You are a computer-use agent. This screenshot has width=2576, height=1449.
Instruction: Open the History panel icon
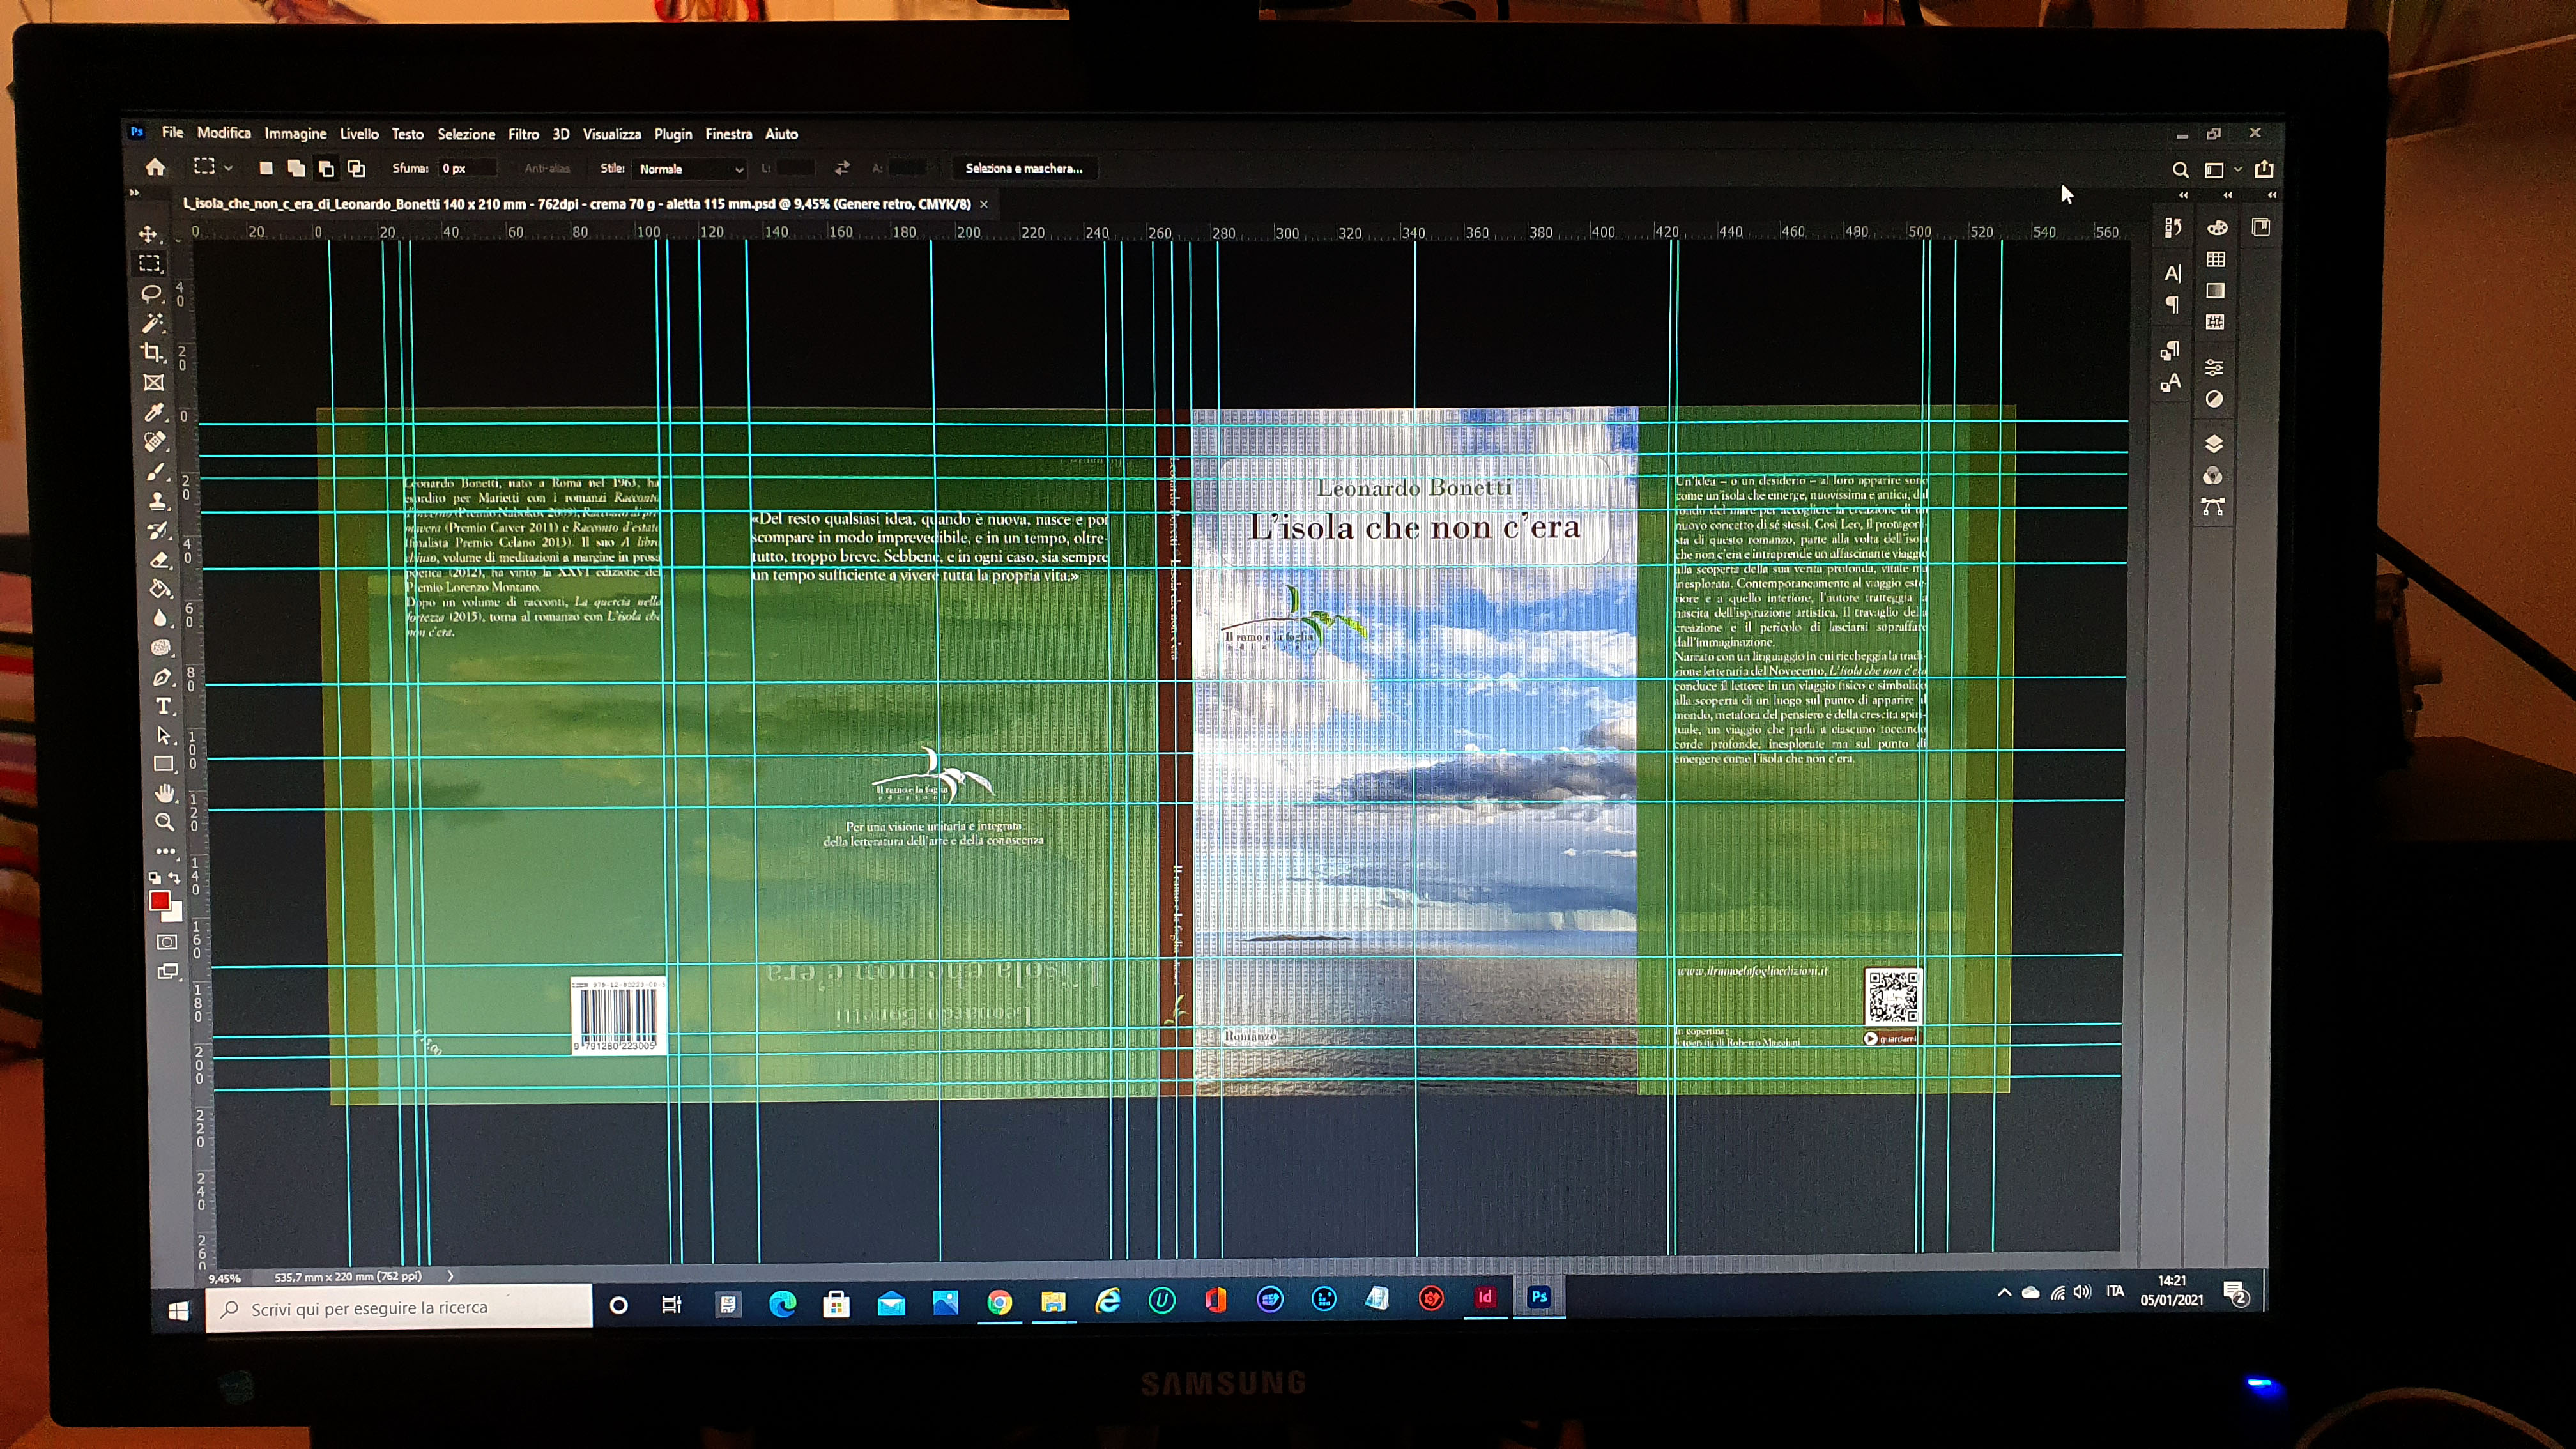(2173, 228)
